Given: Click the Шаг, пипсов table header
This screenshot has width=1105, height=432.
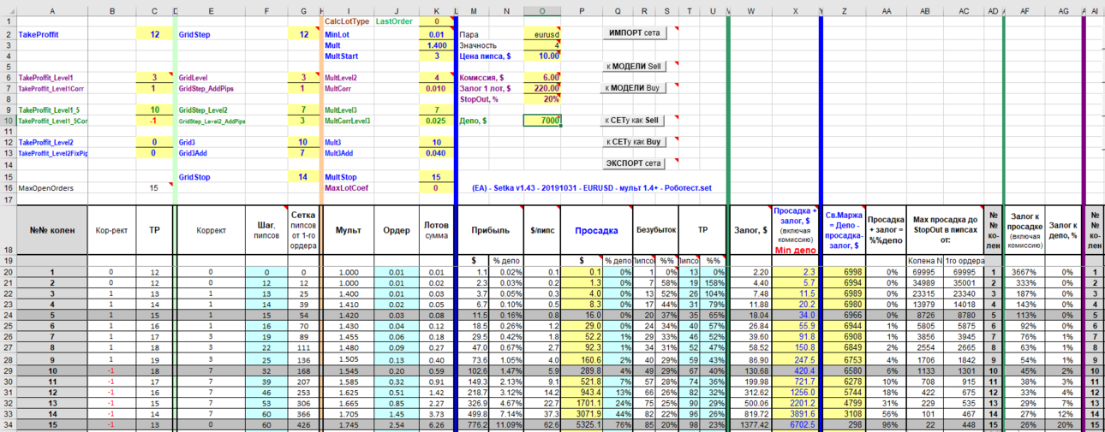Looking at the screenshot, I should pyautogui.click(x=268, y=230).
